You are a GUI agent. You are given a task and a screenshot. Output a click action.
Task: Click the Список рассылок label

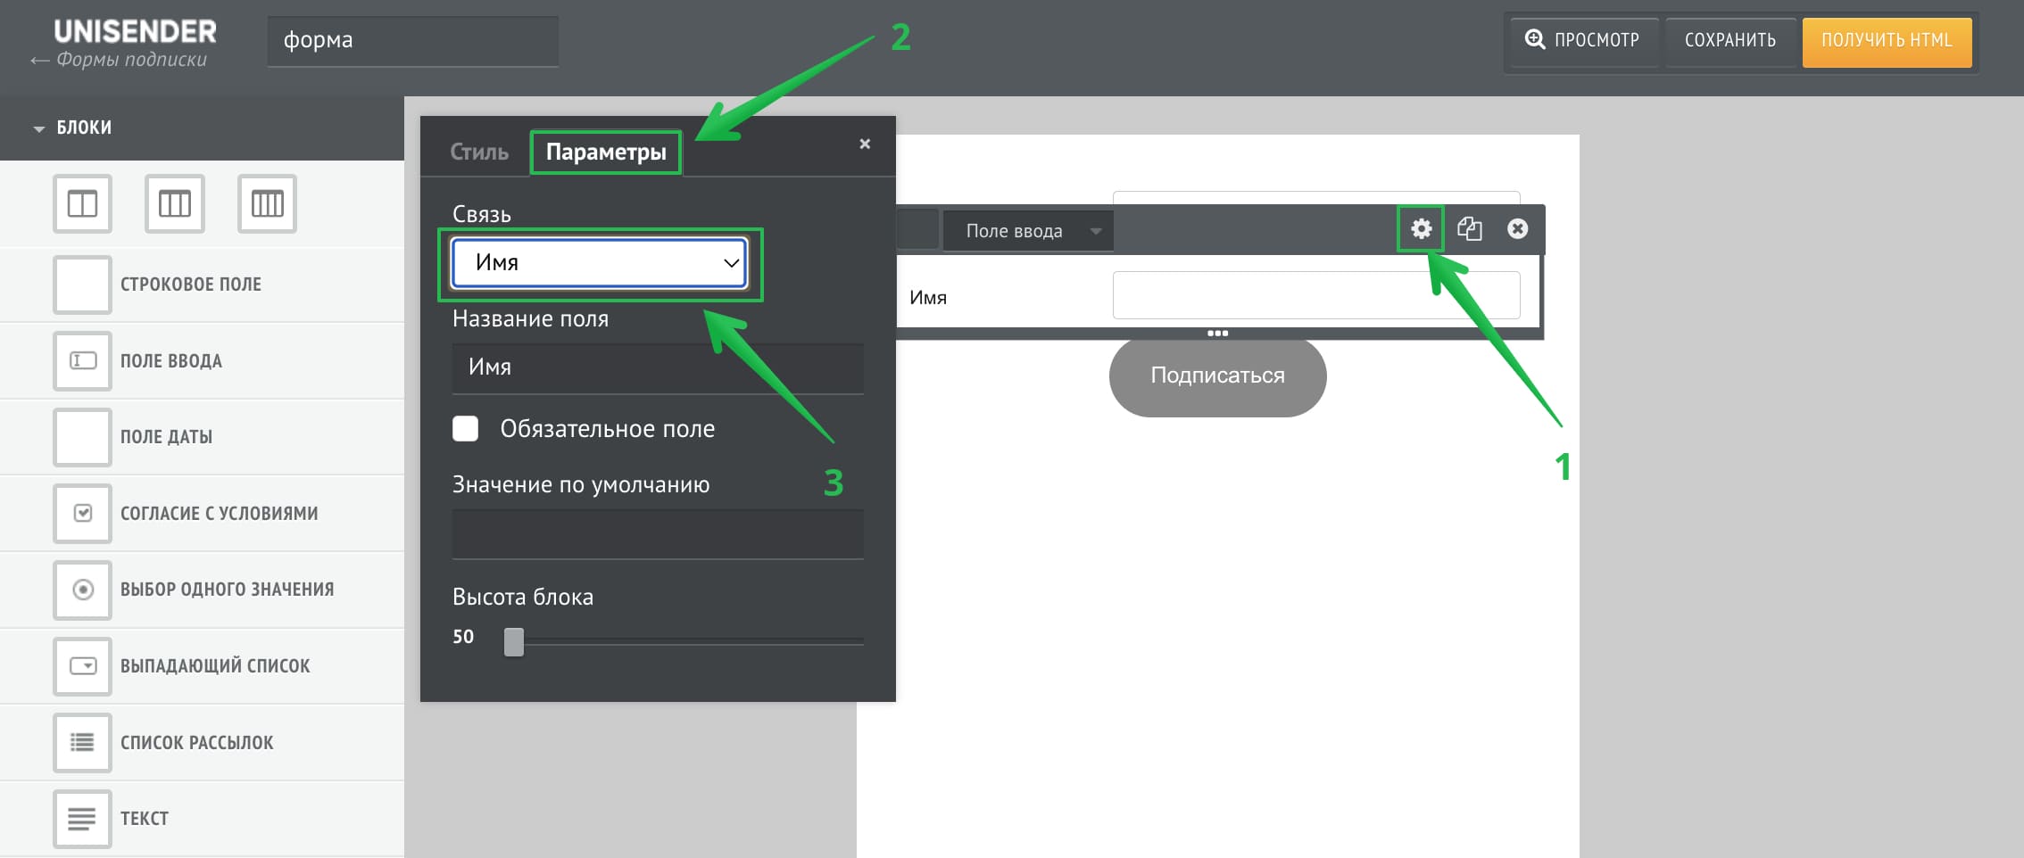click(197, 742)
